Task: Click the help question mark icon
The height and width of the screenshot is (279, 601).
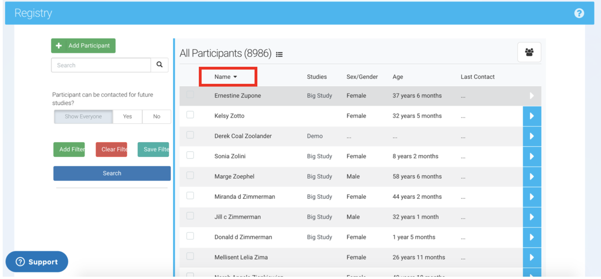Action: pos(579,13)
